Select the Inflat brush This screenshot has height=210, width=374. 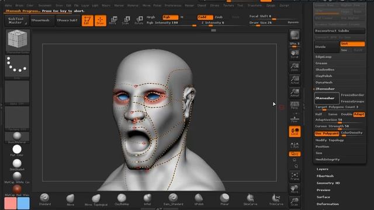[147, 199]
